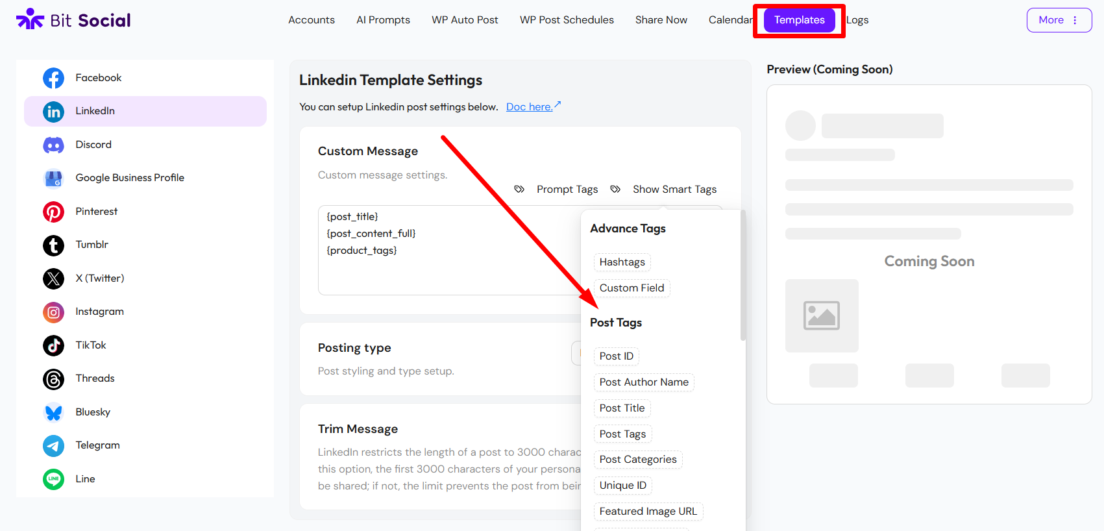Open the AI Prompts tab
The width and height of the screenshot is (1104, 531).
[383, 20]
